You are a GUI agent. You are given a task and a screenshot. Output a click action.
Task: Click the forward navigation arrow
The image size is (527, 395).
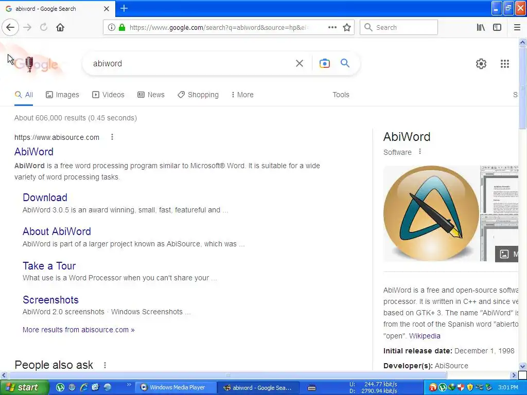pos(27,28)
